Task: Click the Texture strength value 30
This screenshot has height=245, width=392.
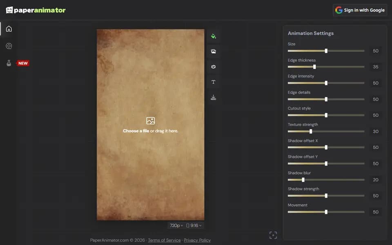Action: tap(376, 131)
